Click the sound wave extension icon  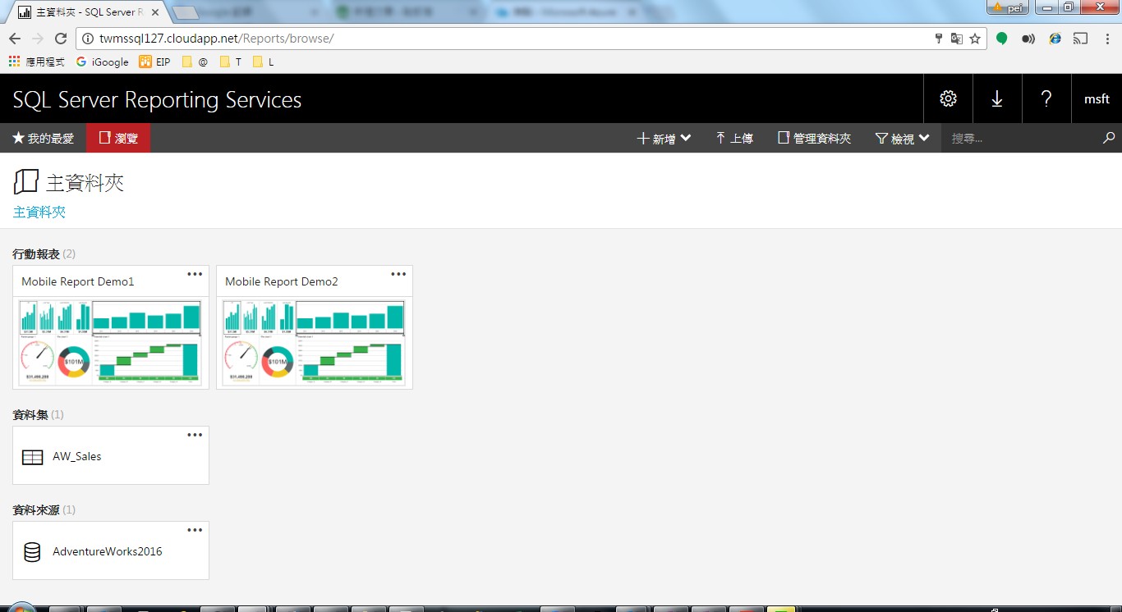1028,39
